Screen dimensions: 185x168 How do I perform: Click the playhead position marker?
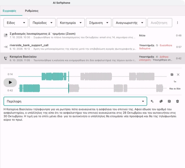tap(69, 82)
